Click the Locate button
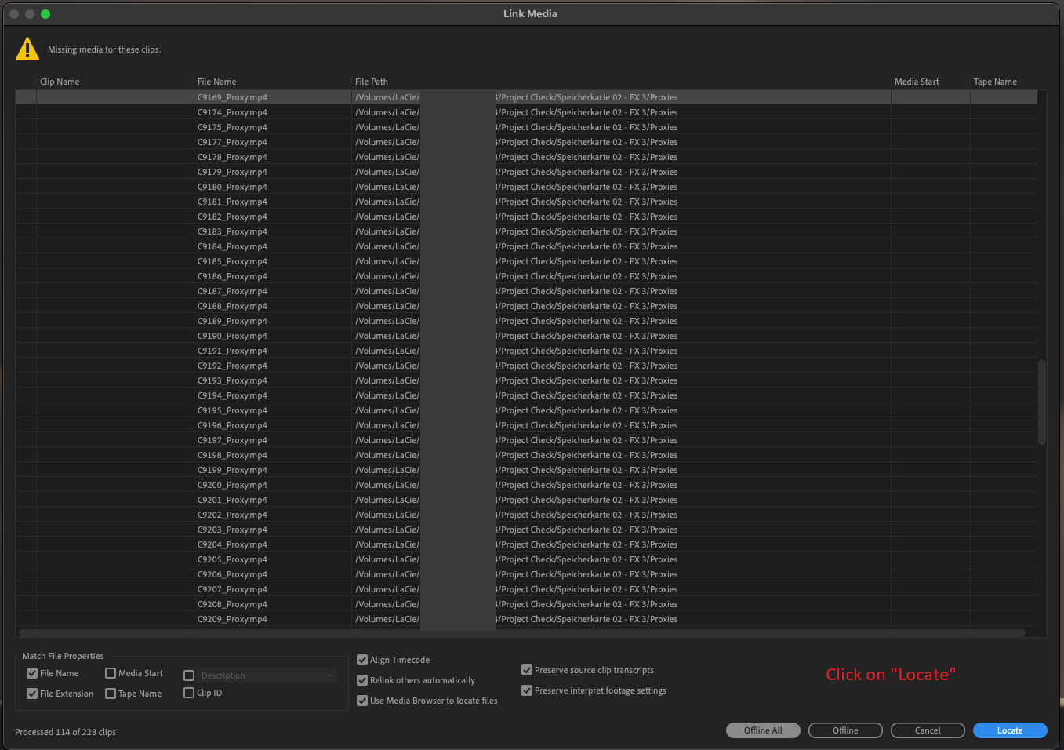 tap(1010, 730)
